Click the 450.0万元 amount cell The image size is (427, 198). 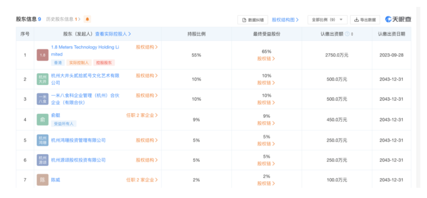(x=337, y=120)
